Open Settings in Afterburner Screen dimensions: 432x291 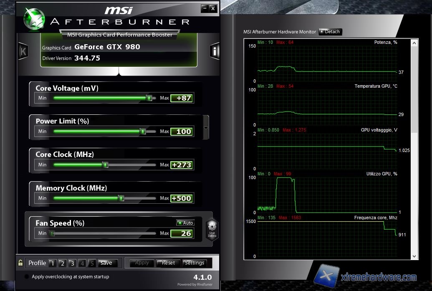pyautogui.click(x=195, y=263)
